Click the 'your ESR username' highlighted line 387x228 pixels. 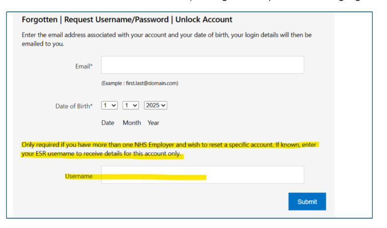click(102, 154)
